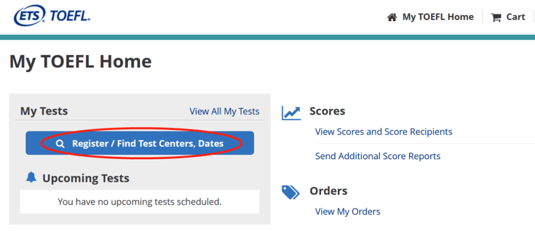The width and height of the screenshot is (535, 231).
Task: Click Register / Find Test Centers, Dates button
Action: click(140, 143)
